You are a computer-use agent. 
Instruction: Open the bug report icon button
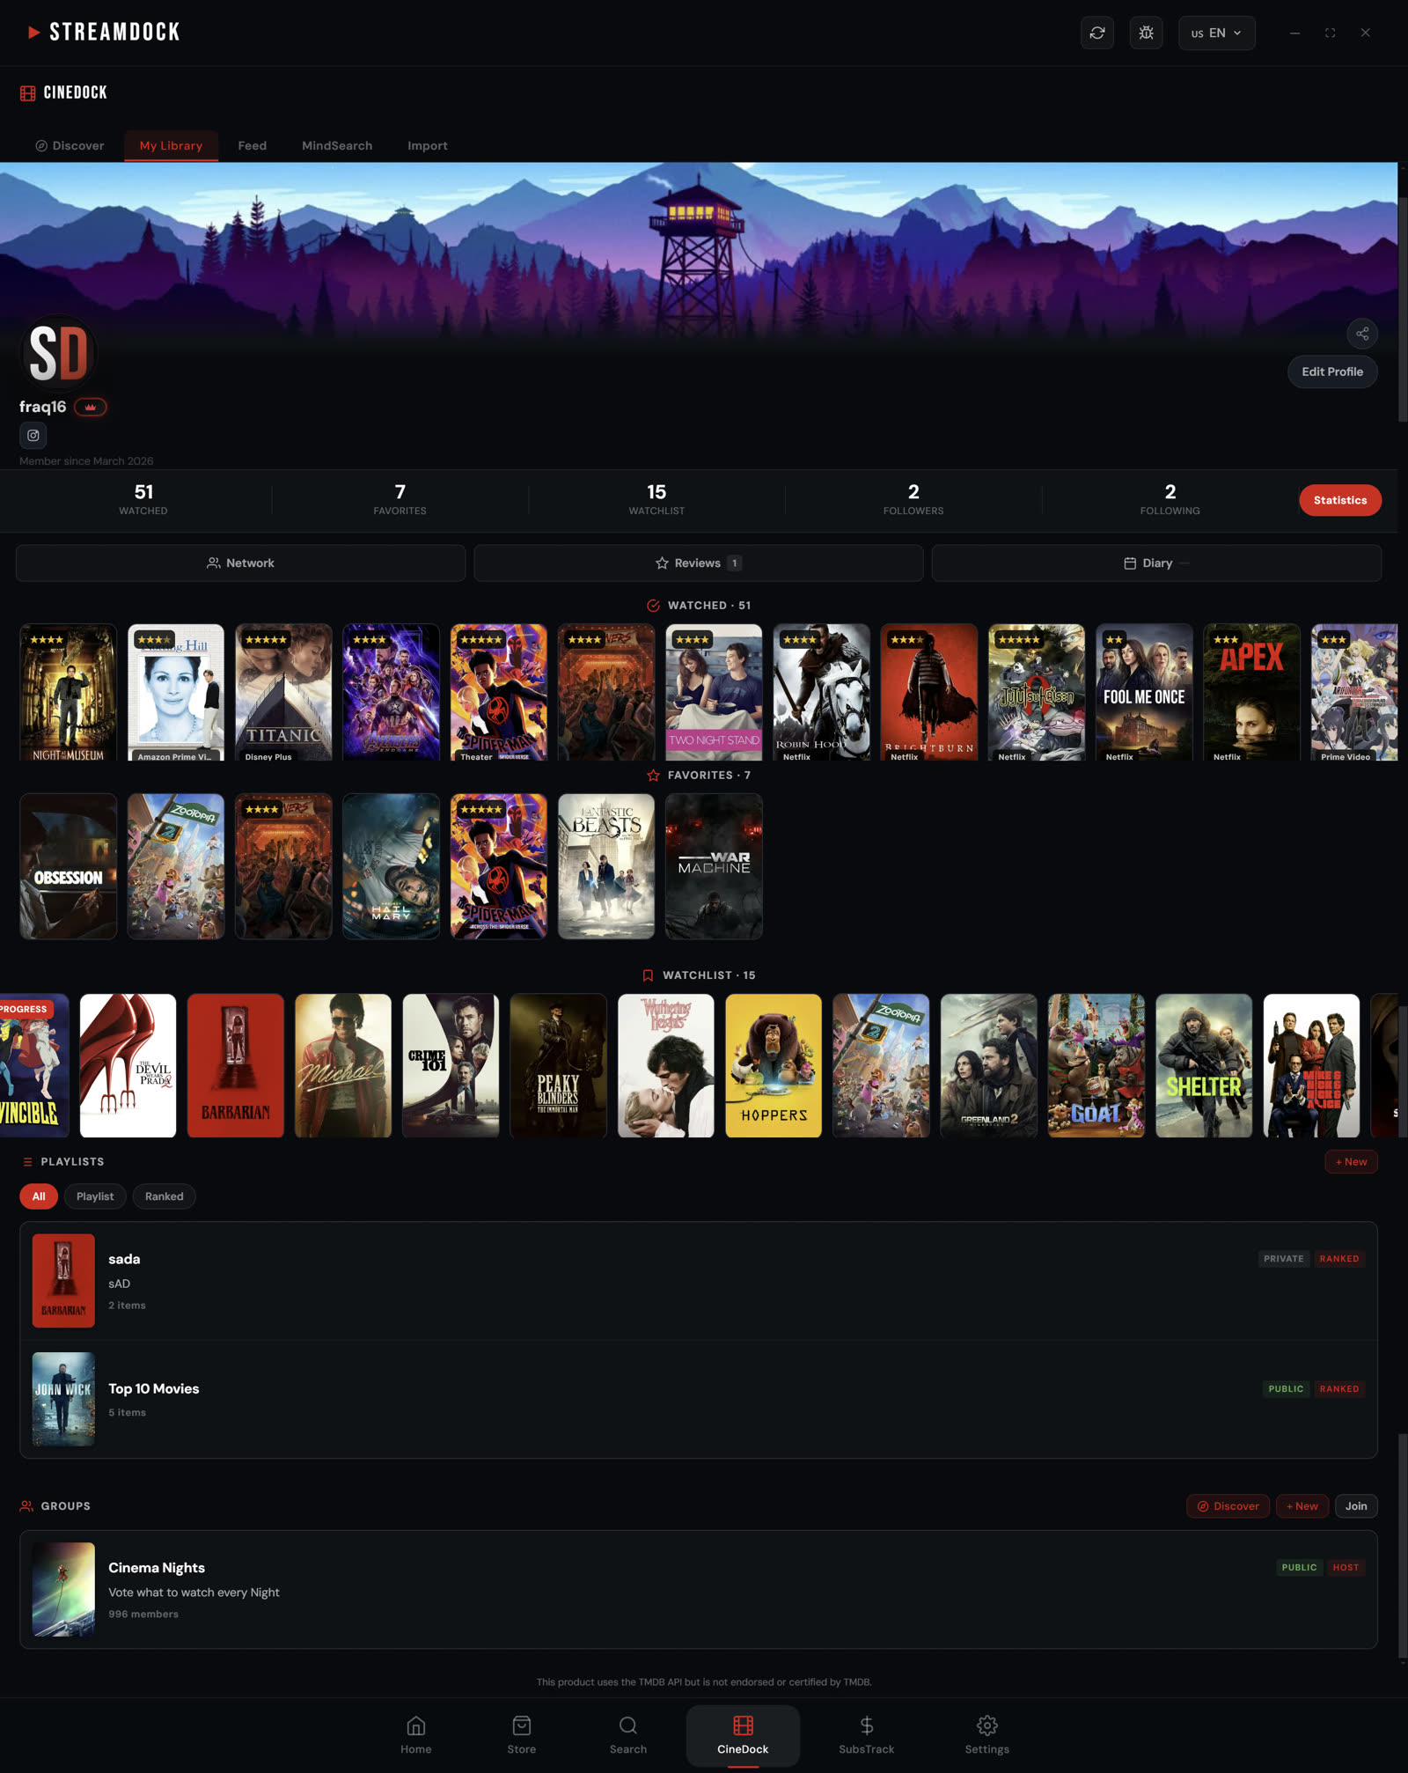pos(1146,33)
